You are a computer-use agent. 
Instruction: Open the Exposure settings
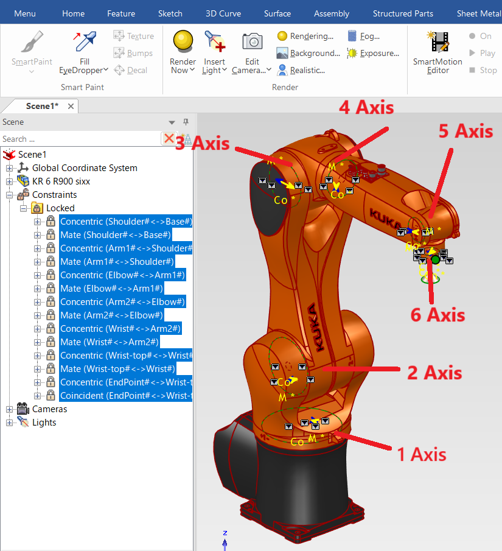373,53
